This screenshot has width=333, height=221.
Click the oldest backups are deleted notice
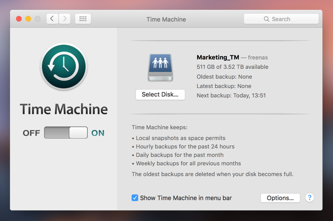pyautogui.click(x=212, y=174)
